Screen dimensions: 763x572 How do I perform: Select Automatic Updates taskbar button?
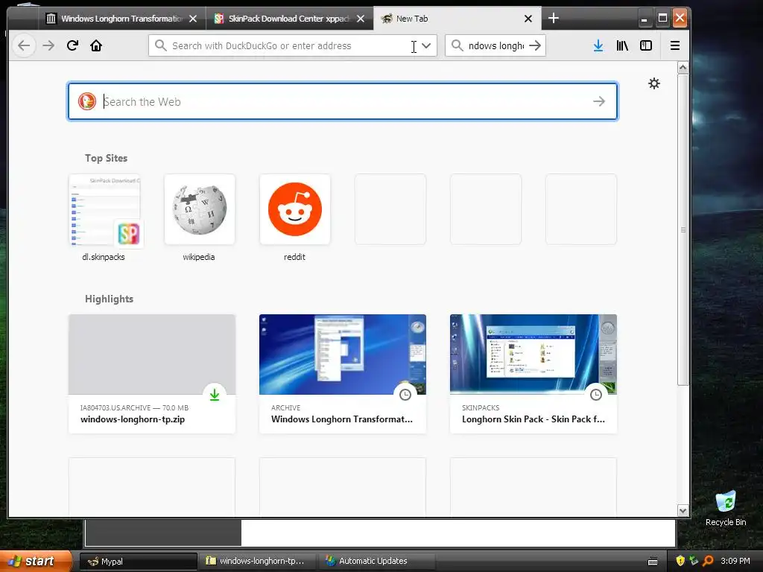click(x=378, y=562)
